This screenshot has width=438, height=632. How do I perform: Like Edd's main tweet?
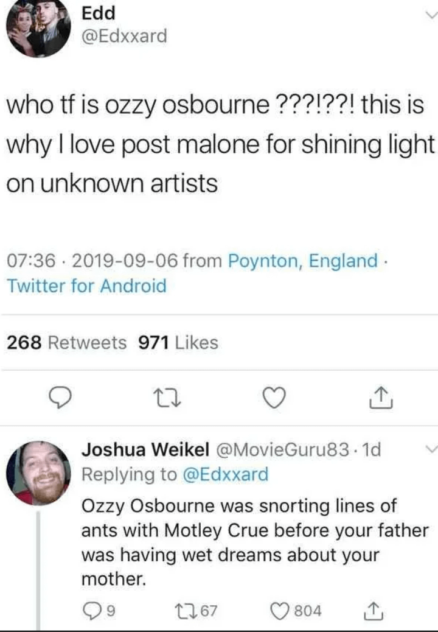pos(274,398)
